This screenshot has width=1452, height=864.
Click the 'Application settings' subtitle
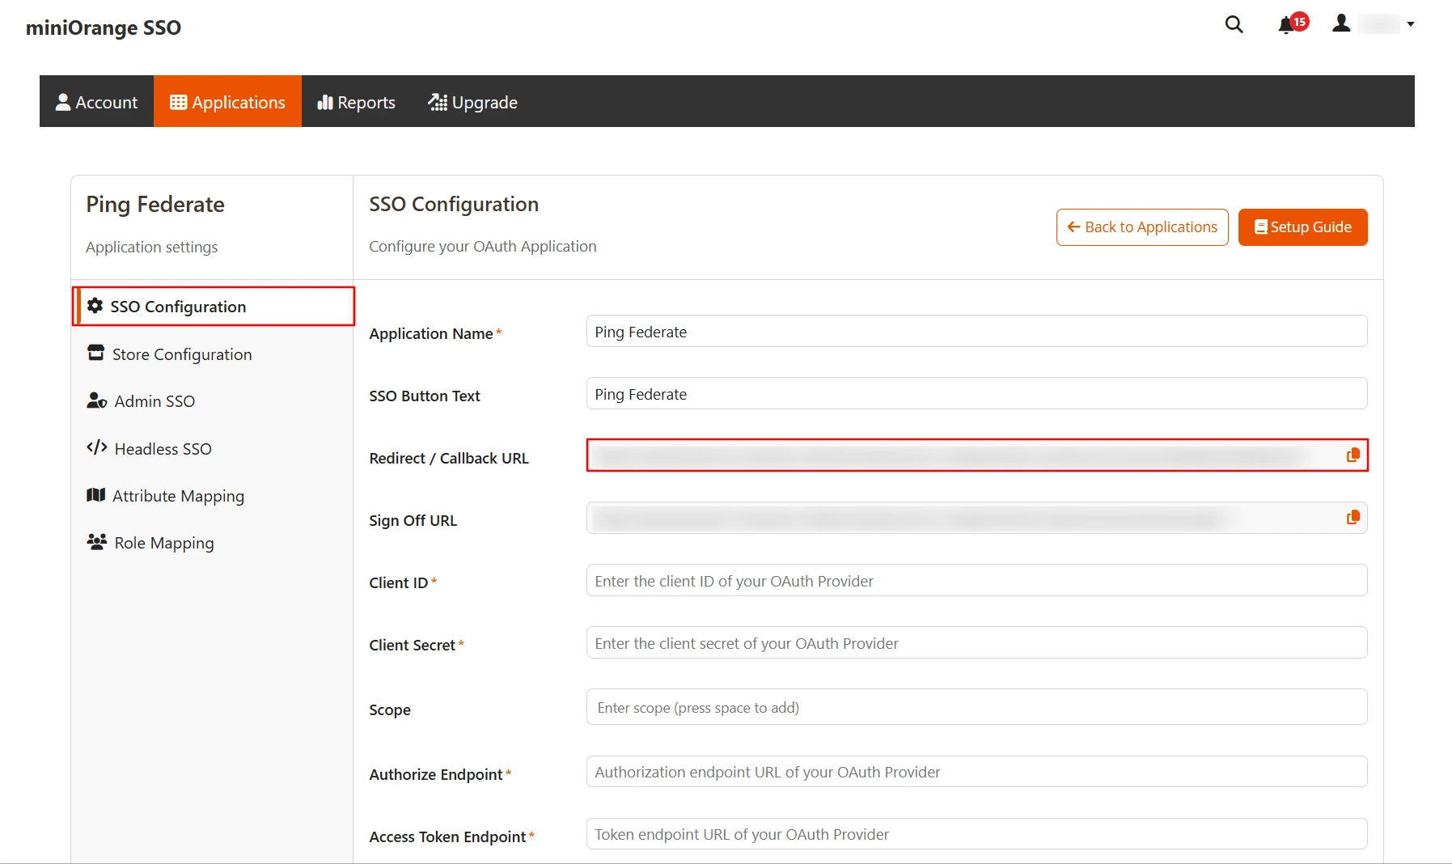coord(152,248)
